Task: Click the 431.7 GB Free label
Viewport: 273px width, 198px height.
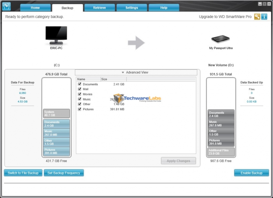Action: point(56,161)
